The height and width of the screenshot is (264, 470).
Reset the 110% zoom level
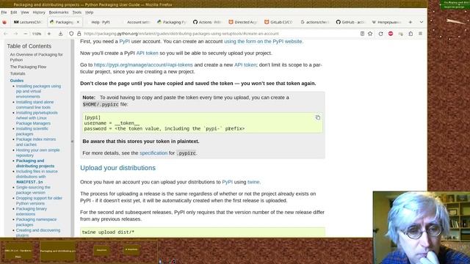click(x=37, y=34)
